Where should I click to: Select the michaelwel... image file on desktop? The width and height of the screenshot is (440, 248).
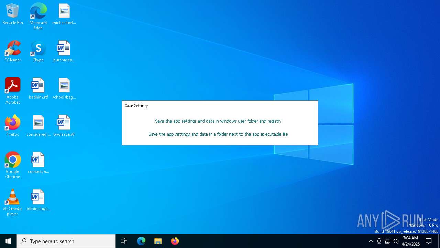point(64,14)
